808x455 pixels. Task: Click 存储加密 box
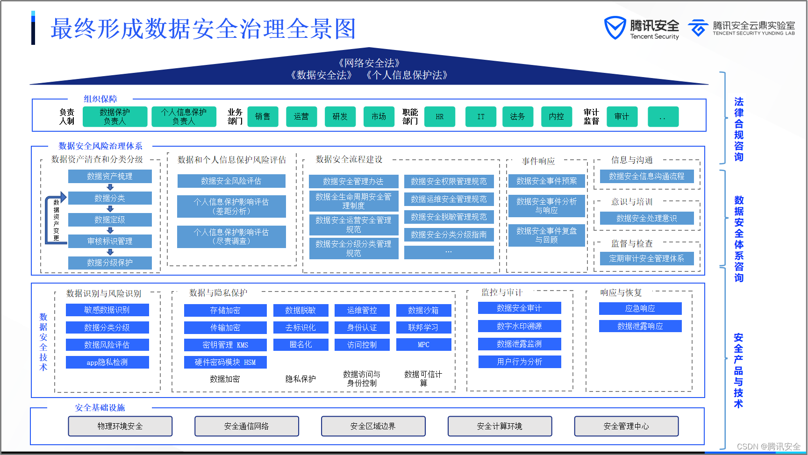[x=225, y=310]
